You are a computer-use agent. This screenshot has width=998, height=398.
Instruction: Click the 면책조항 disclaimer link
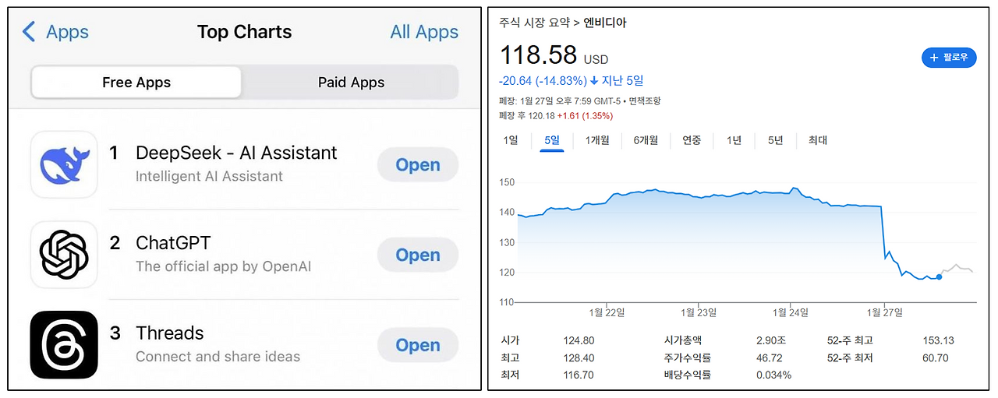coord(644,101)
